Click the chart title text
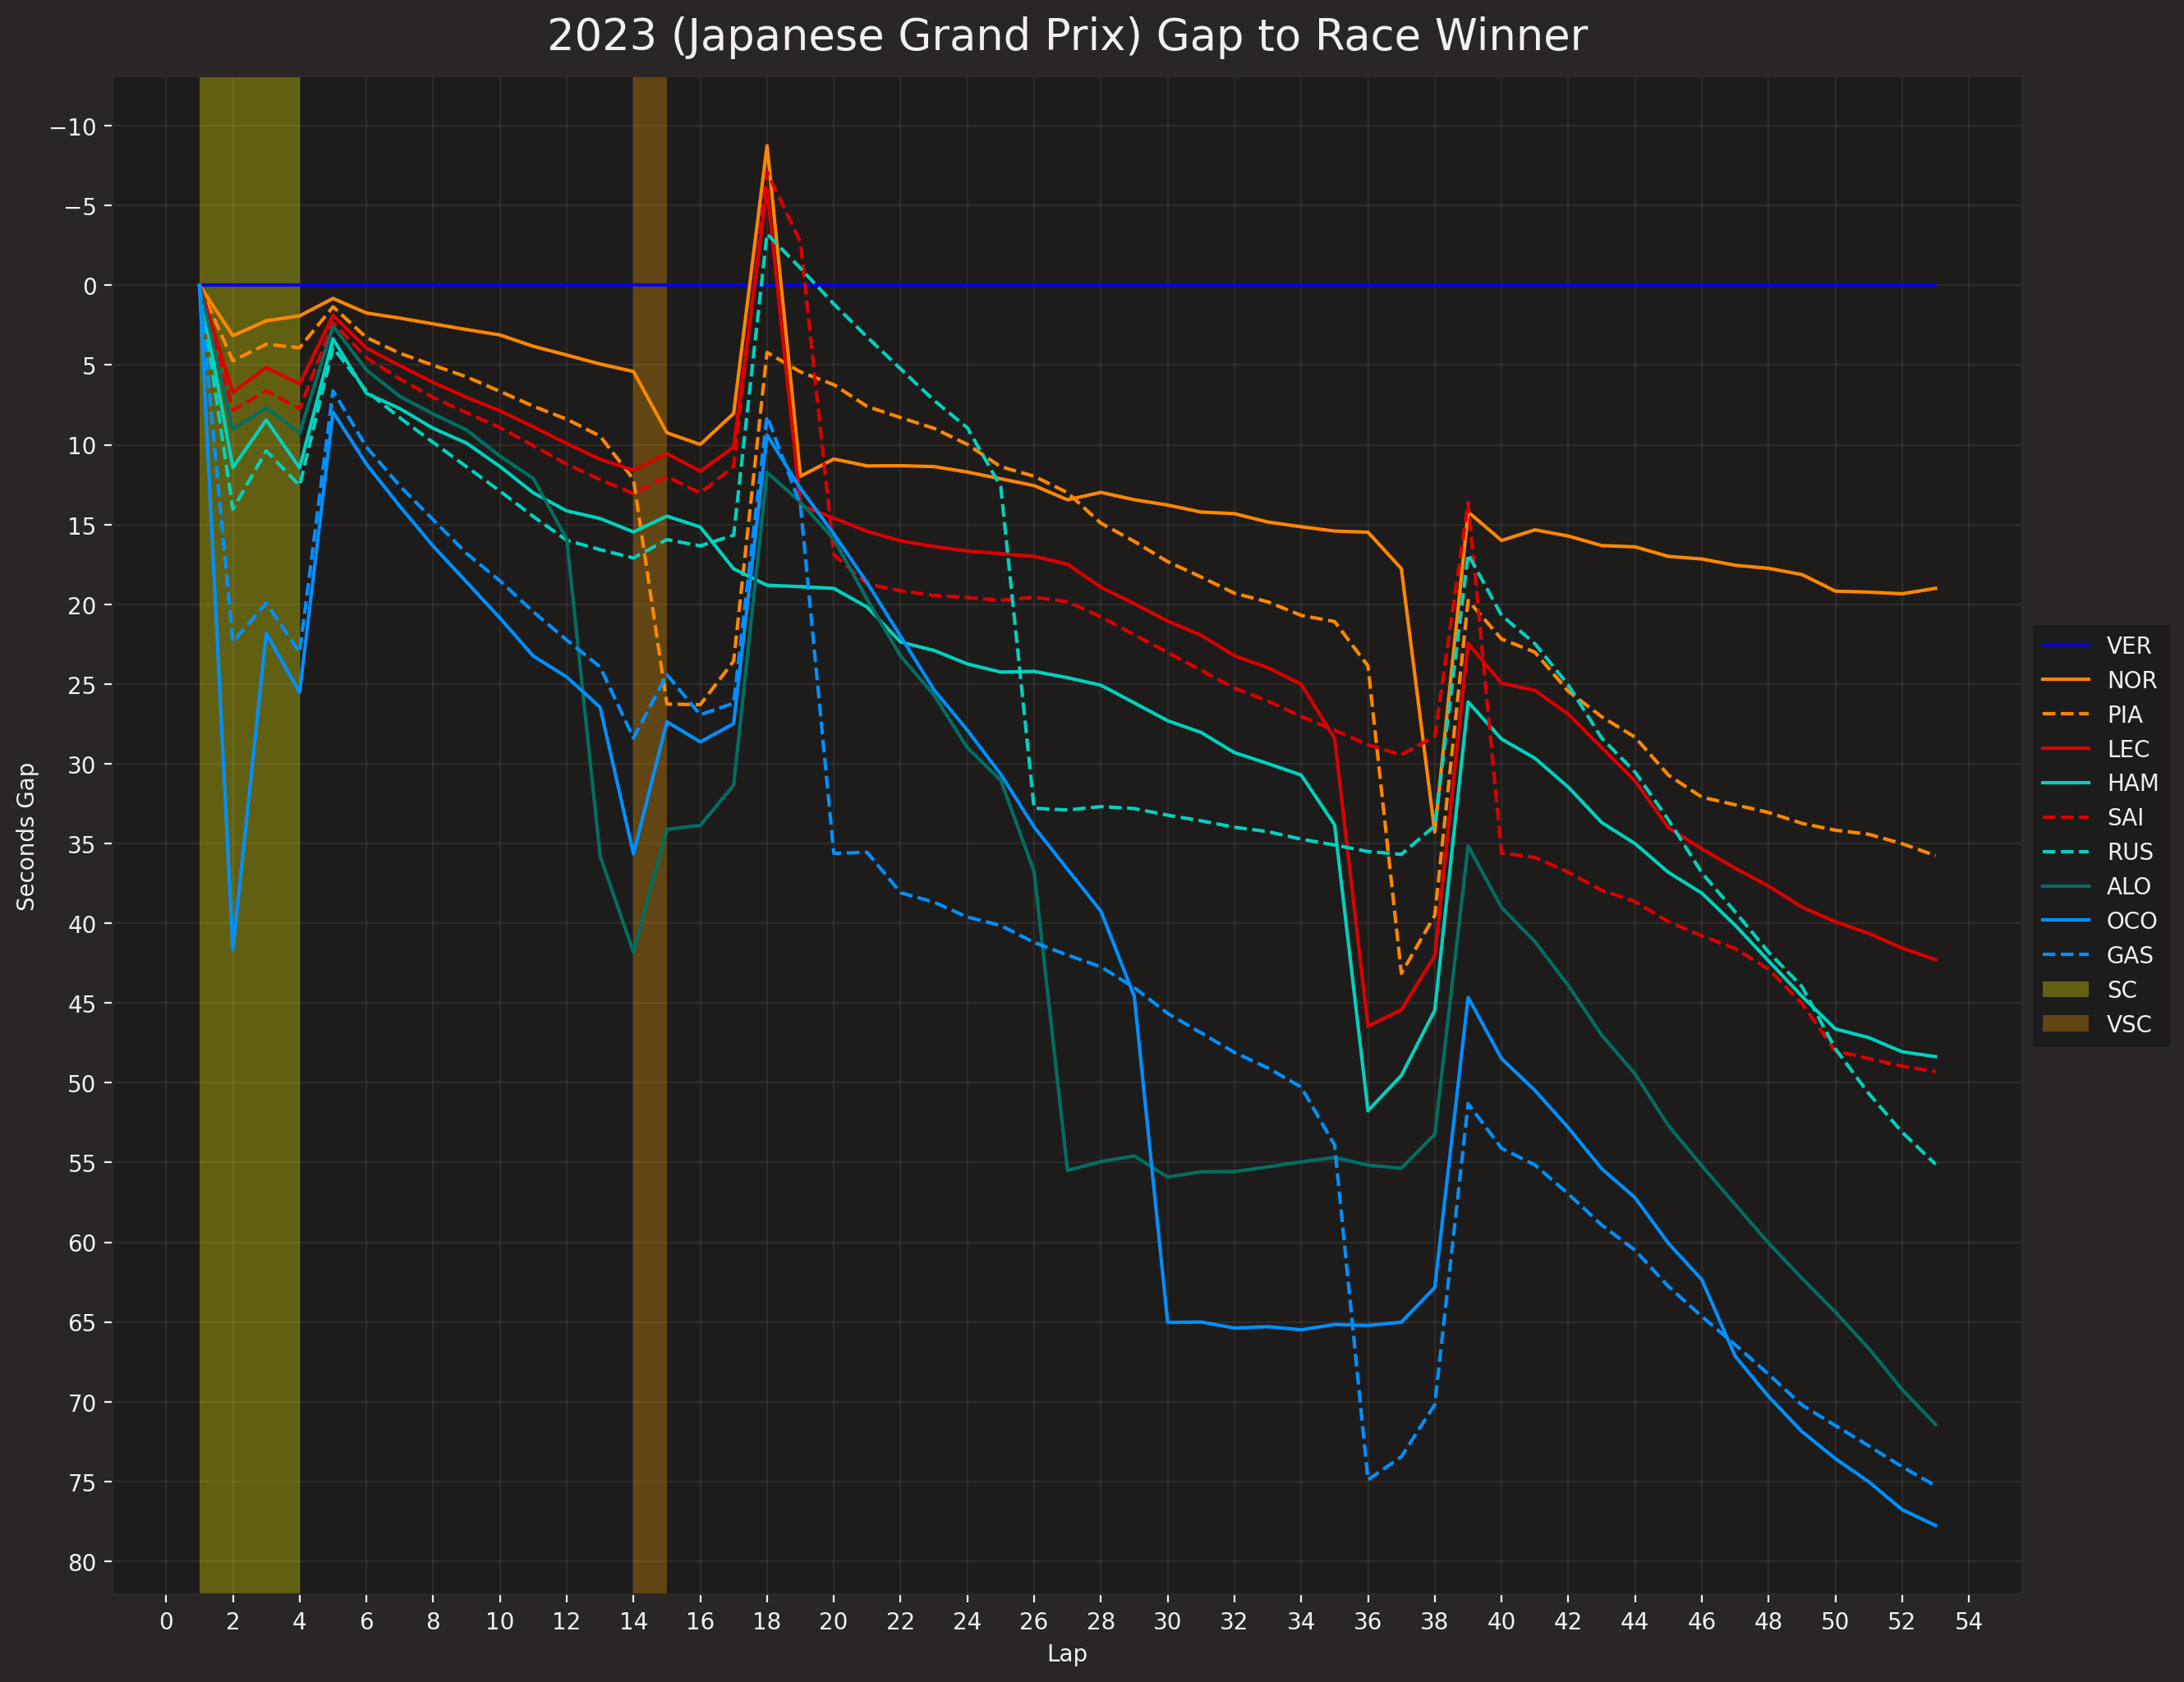 1067,36
